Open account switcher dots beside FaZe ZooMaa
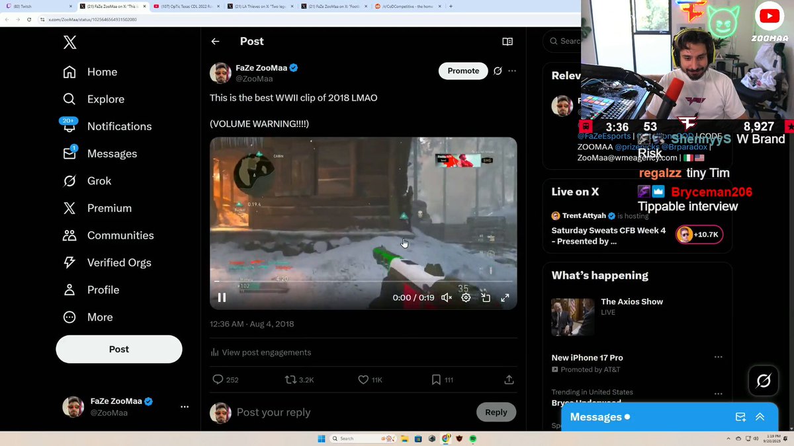794x446 pixels. 185,407
